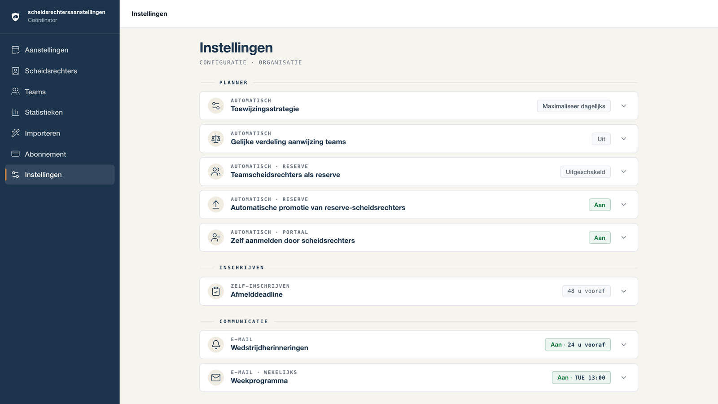Expand the Wedstrijdherinneringen chevron
This screenshot has width=718, height=404.
point(624,345)
